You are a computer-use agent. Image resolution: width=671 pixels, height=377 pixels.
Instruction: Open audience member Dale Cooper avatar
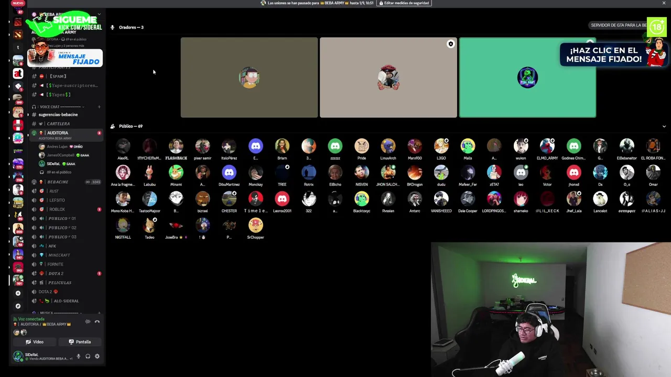tap(468, 199)
